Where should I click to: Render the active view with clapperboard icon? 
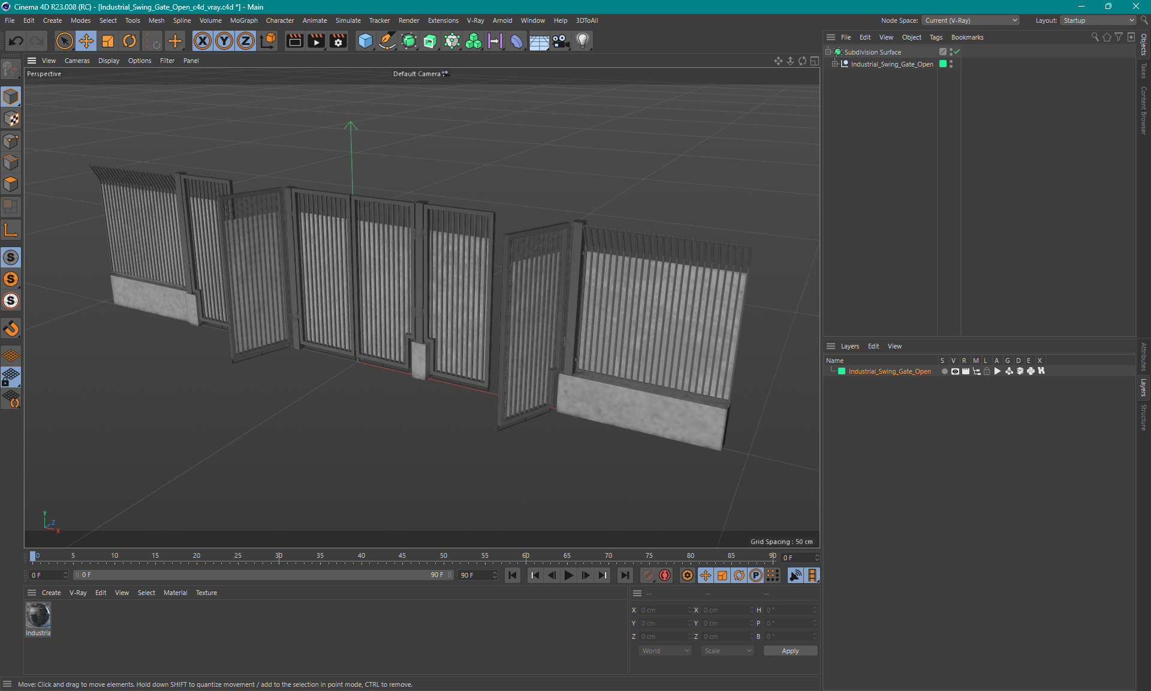point(294,41)
